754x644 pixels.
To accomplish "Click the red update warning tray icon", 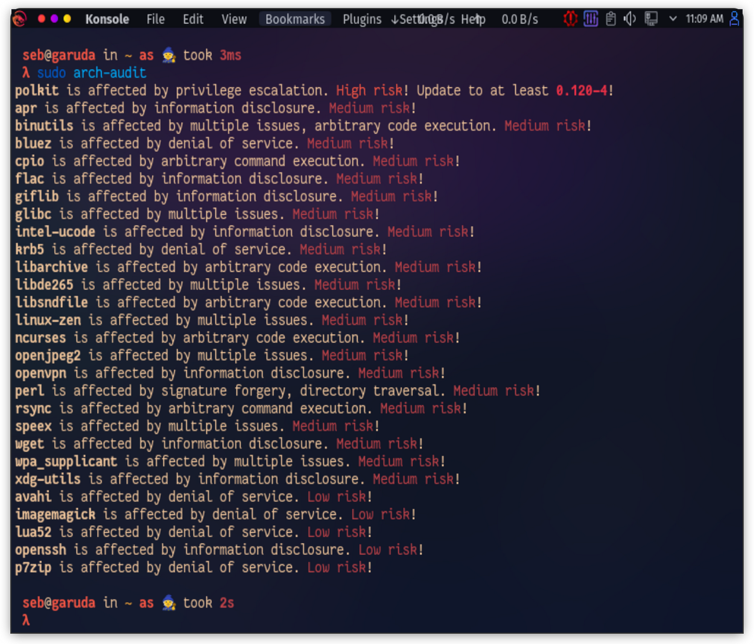I will tap(570, 19).
